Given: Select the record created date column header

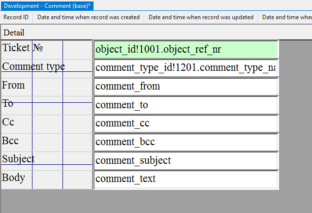Looking at the screenshot, I should pyautogui.click(x=89, y=17).
